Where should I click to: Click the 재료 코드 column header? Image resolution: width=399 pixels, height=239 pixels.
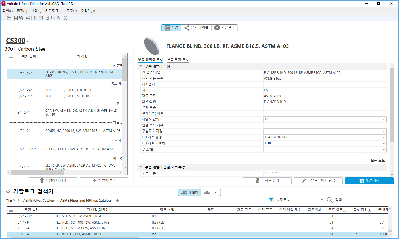point(247,210)
